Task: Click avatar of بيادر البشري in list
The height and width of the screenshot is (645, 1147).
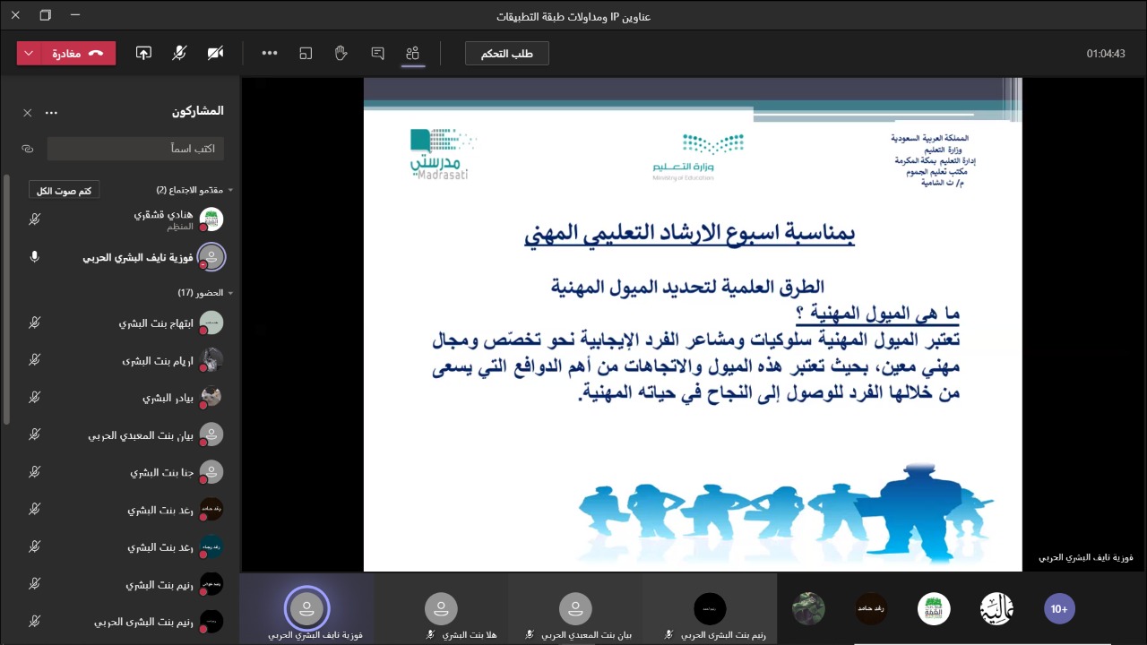Action: tap(211, 397)
